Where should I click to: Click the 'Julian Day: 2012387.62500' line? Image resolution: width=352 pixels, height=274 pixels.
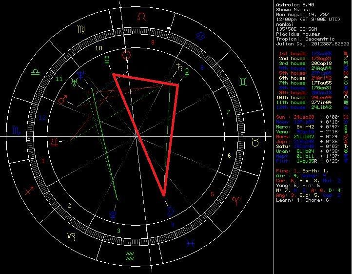313,43
